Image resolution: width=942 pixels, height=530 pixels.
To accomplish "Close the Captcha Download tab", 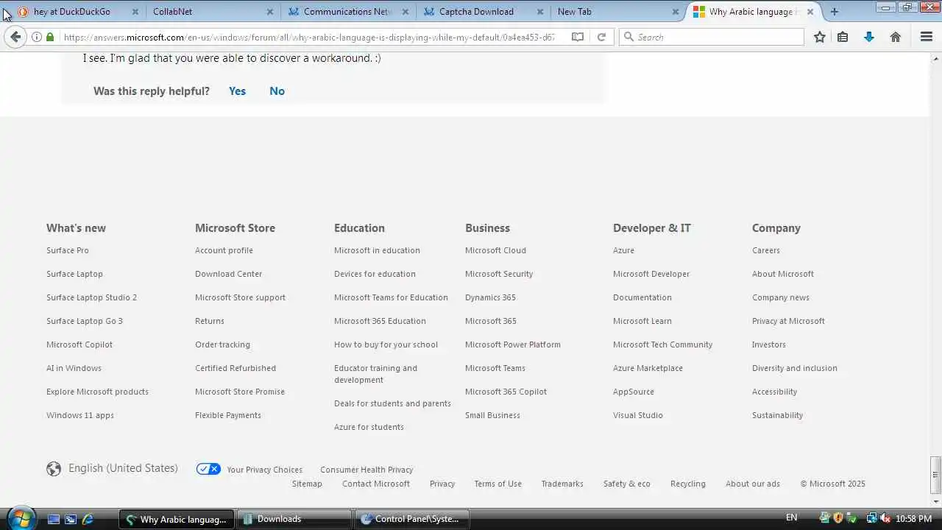I will coord(540,12).
